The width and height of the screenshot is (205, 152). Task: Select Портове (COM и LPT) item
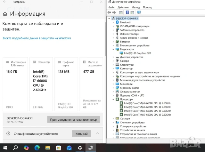(x=132, y=95)
